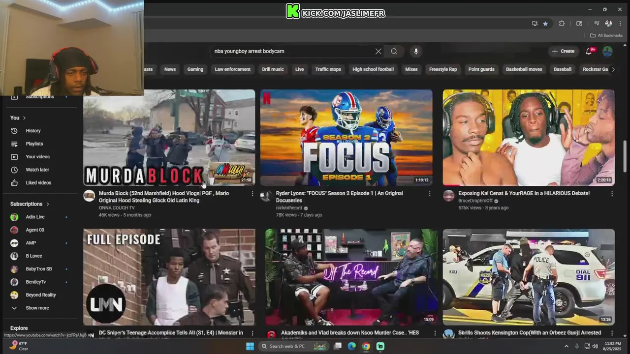
Task: Open the MURDA BLOCK video thumbnail
Action: click(x=169, y=138)
